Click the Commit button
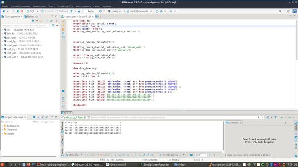298x167 pixels. tap(47, 11)
